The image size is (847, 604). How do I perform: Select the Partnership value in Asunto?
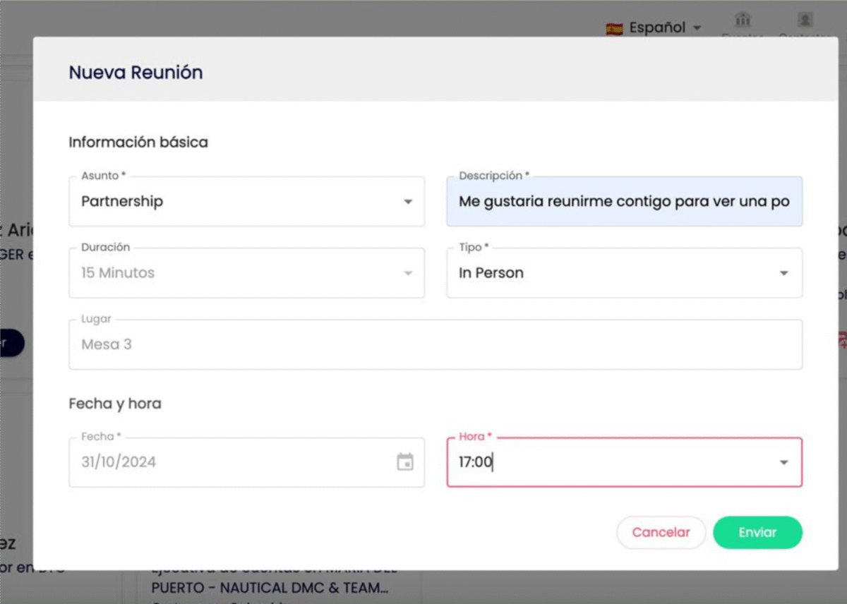(122, 202)
